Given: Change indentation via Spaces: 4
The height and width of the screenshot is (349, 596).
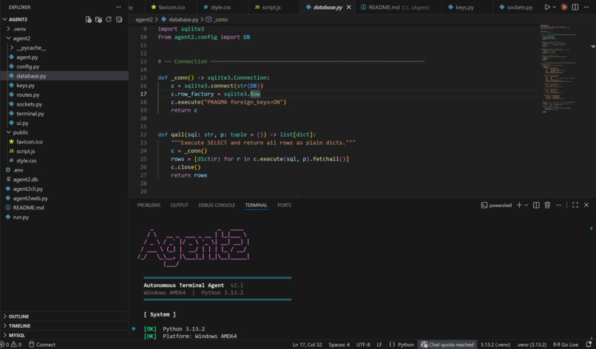Looking at the screenshot, I should (x=339, y=345).
